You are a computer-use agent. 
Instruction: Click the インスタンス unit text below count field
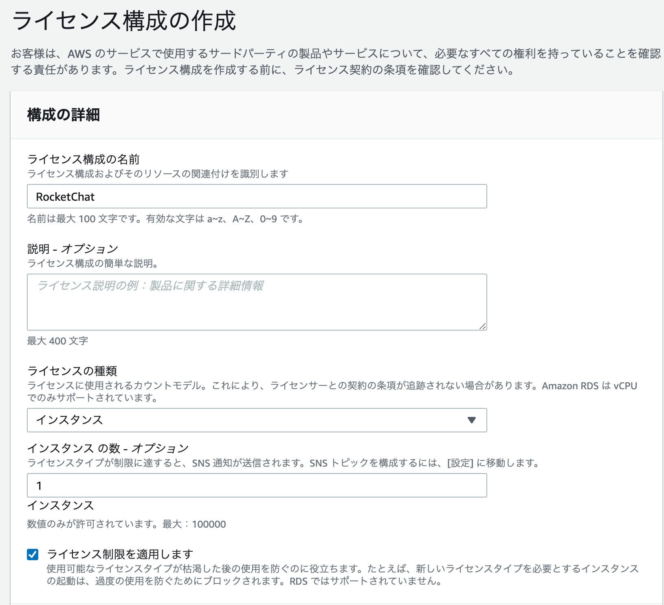point(61,505)
